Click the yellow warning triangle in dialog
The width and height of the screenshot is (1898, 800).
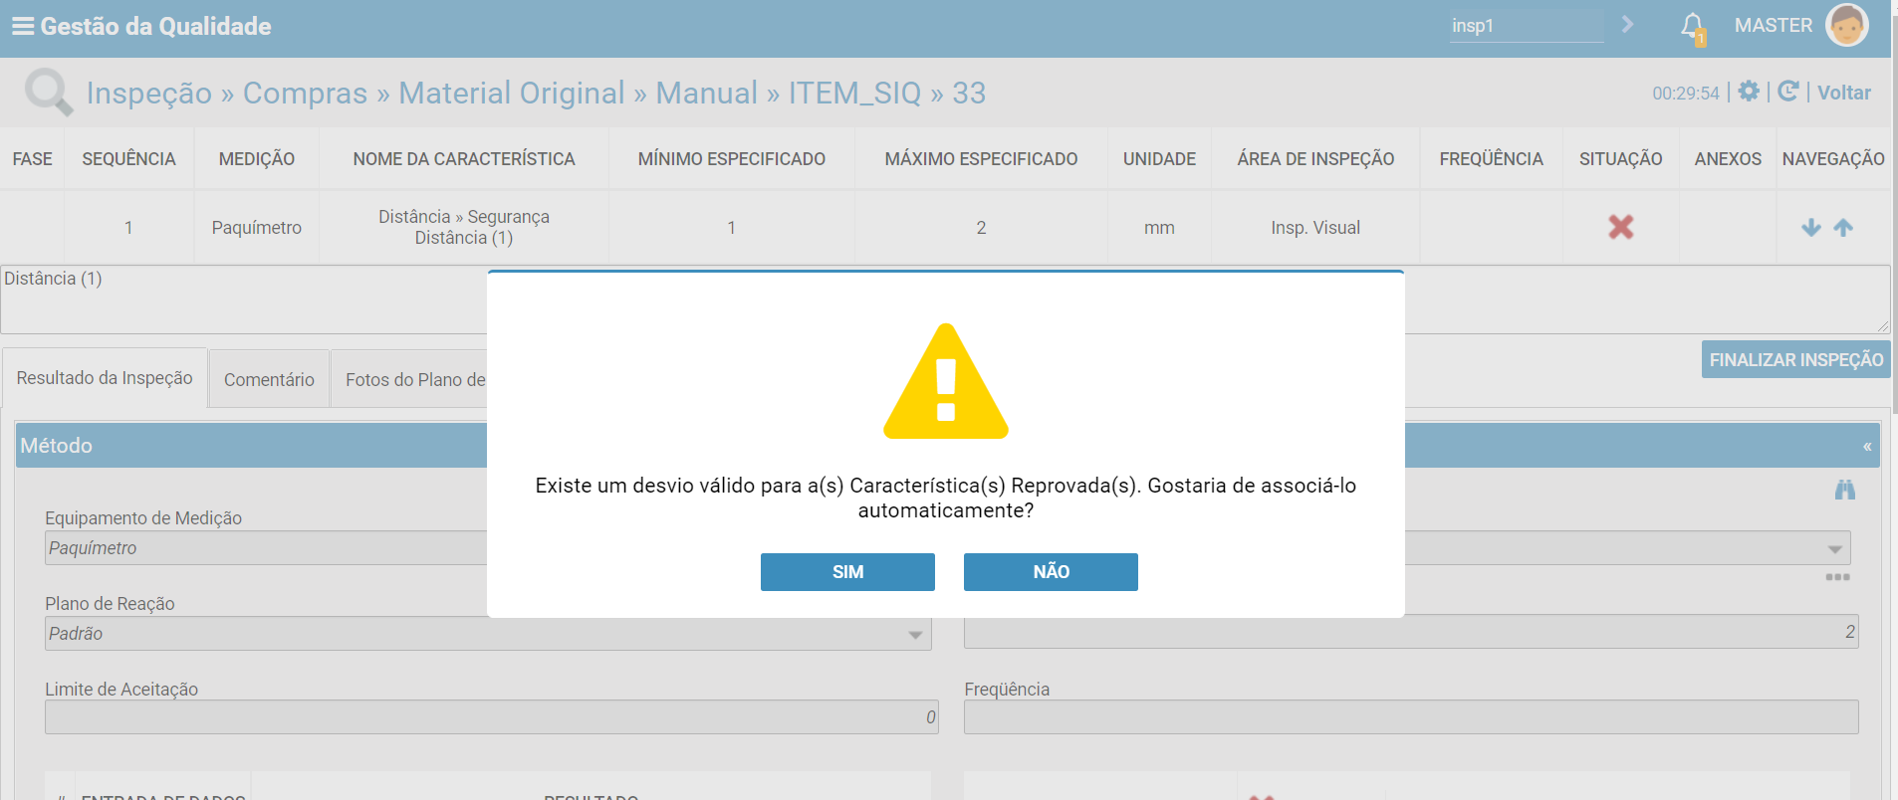[946, 381]
